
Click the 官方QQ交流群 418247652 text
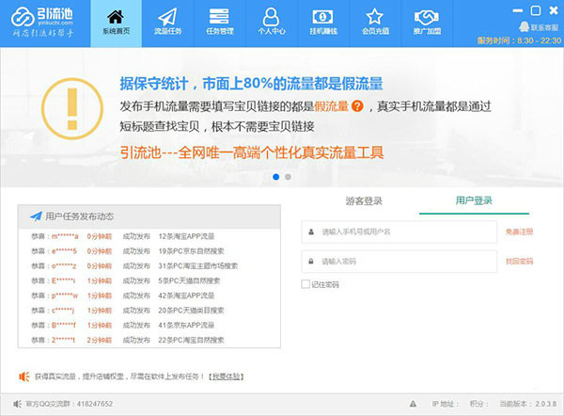pos(69,404)
